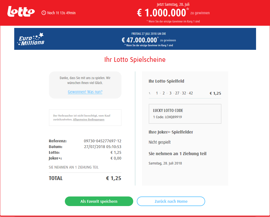Save ticket with 'Als Favorit speichern' button
This screenshot has height=217, width=270.
click(x=99, y=201)
